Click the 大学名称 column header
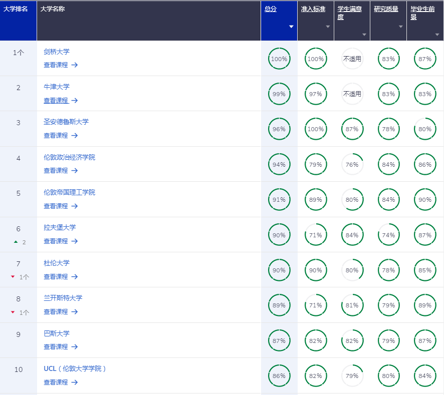Image resolution: width=444 pixels, height=395 pixels. click(149, 21)
